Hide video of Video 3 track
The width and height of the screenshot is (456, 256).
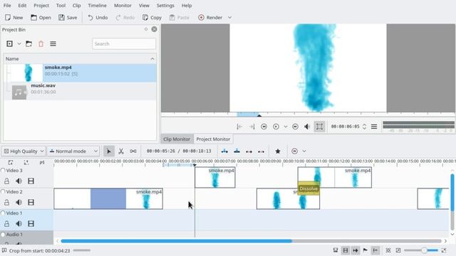click(31, 181)
